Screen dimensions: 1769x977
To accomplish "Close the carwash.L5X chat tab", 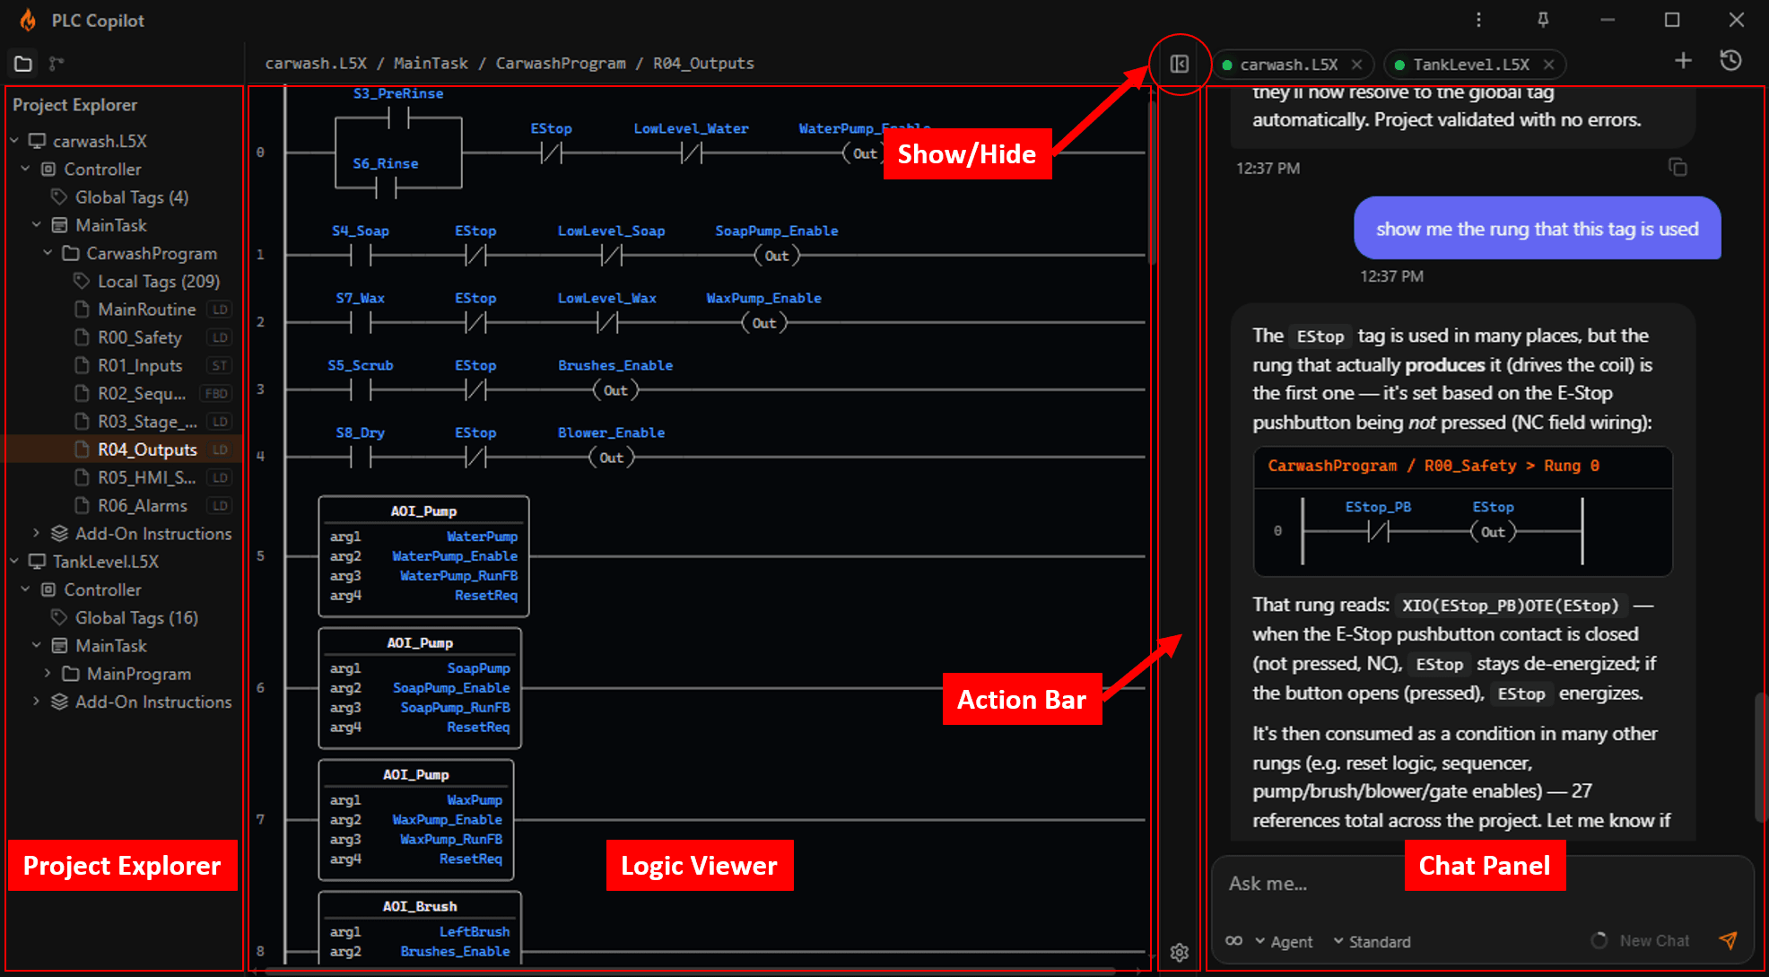I will [1356, 65].
